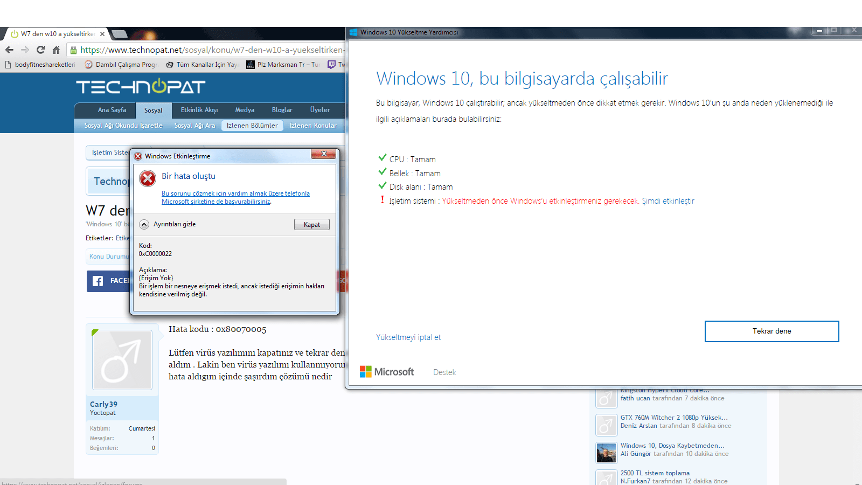Click the Konu Durumu link
862x485 pixels.
(x=109, y=257)
